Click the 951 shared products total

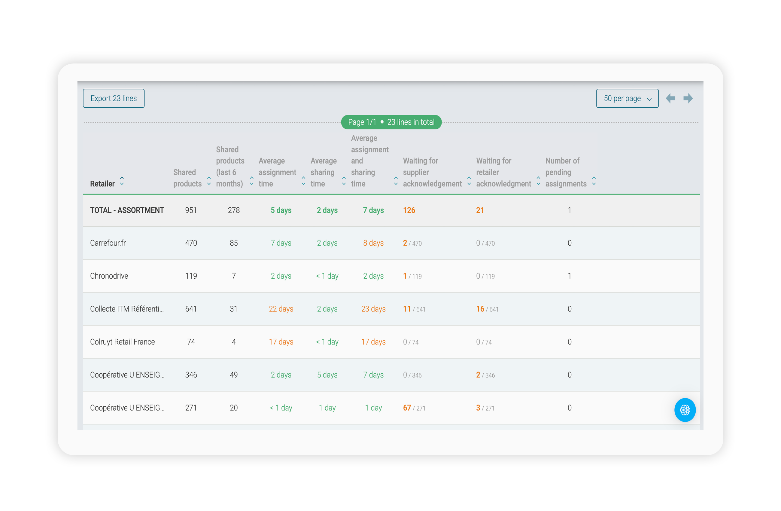click(x=191, y=210)
